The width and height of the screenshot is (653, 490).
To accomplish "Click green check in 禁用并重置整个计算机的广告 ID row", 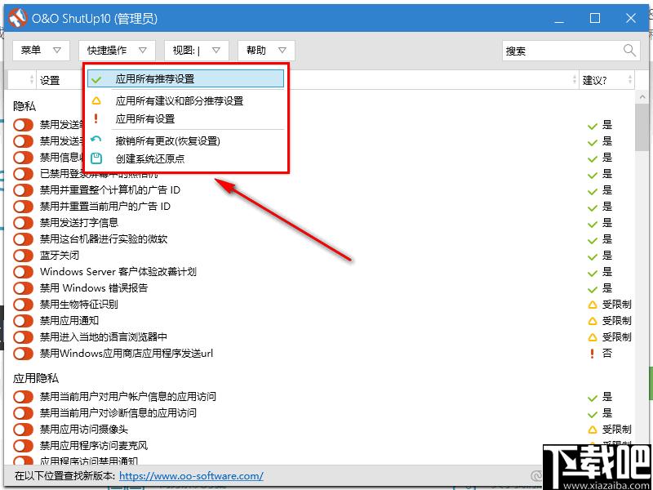I will pos(592,191).
